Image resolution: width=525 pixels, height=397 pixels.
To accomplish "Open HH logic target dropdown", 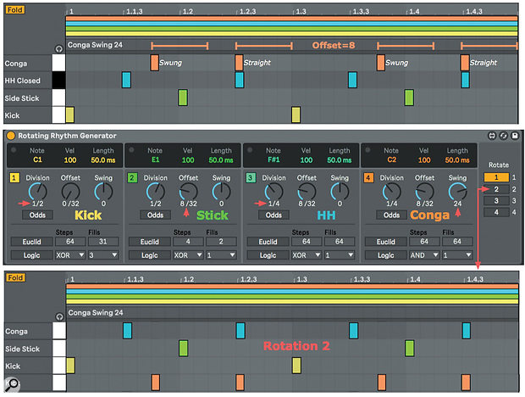I will point(340,255).
